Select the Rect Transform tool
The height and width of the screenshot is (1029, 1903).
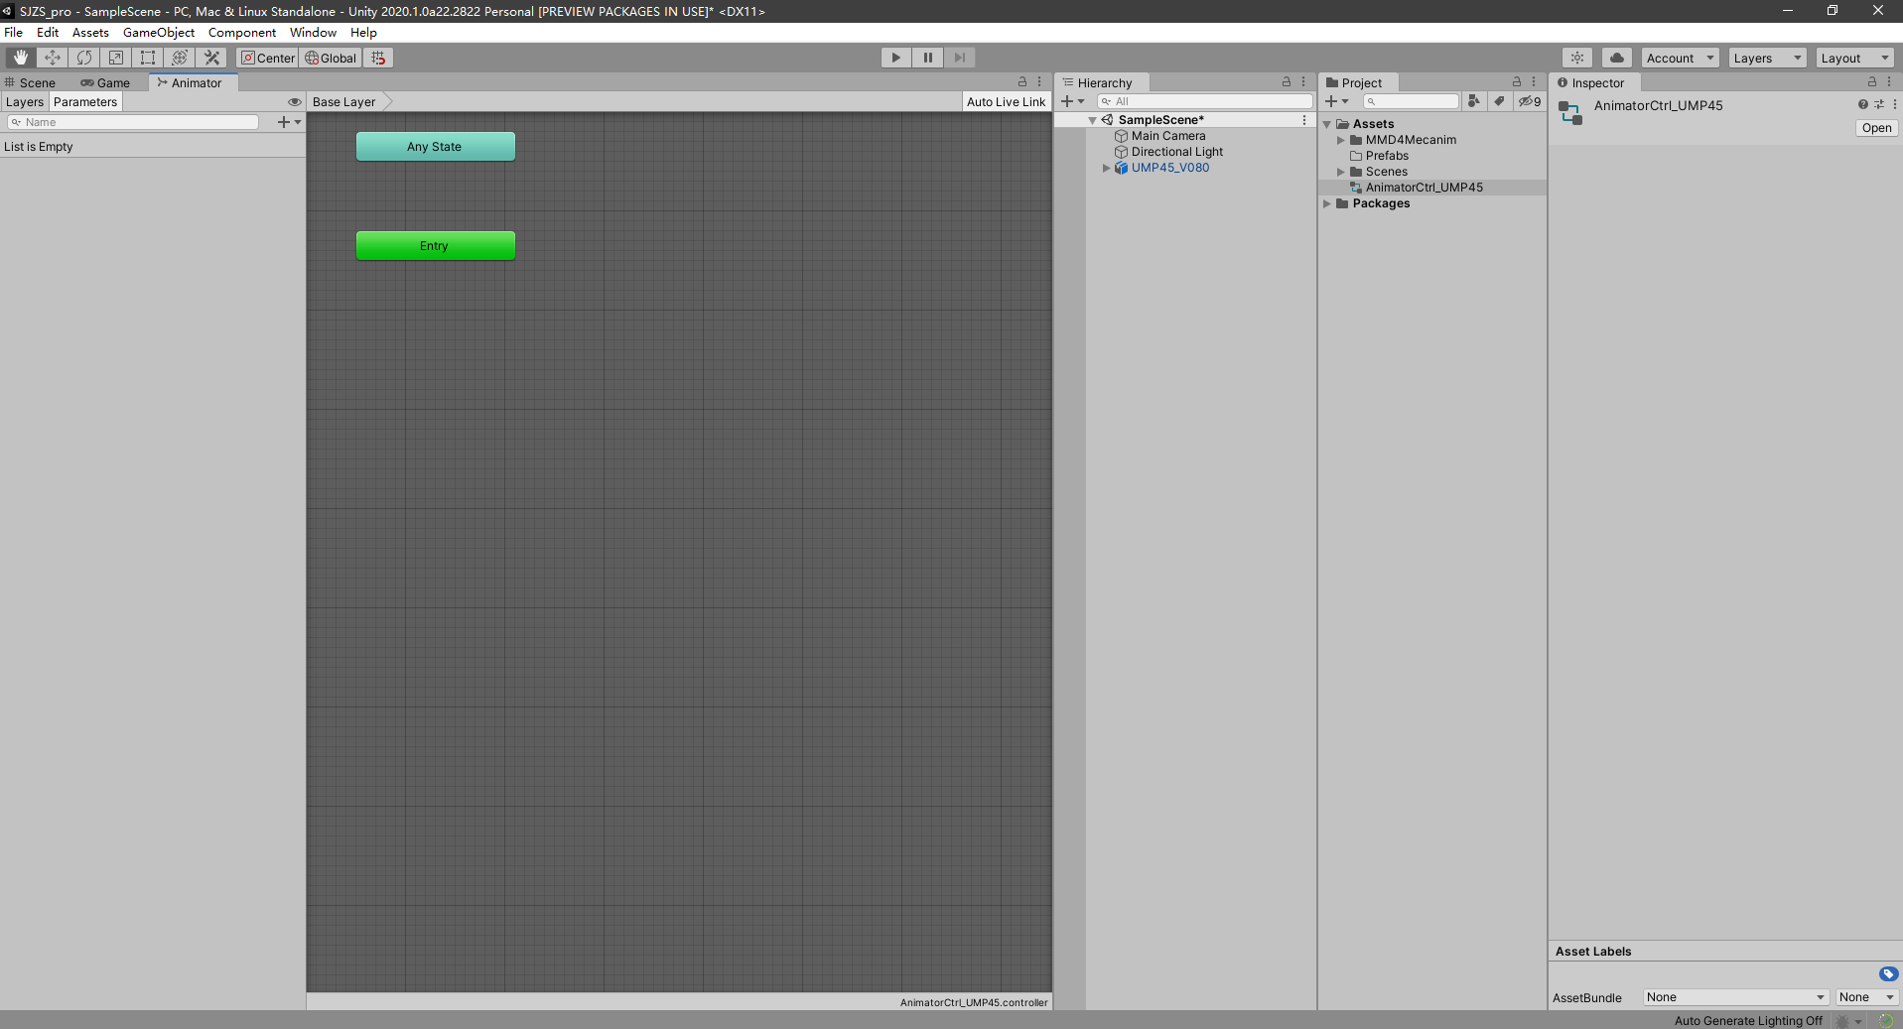(x=148, y=58)
